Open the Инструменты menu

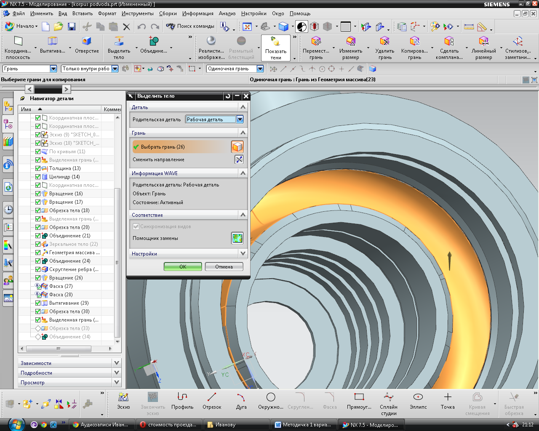138,13
